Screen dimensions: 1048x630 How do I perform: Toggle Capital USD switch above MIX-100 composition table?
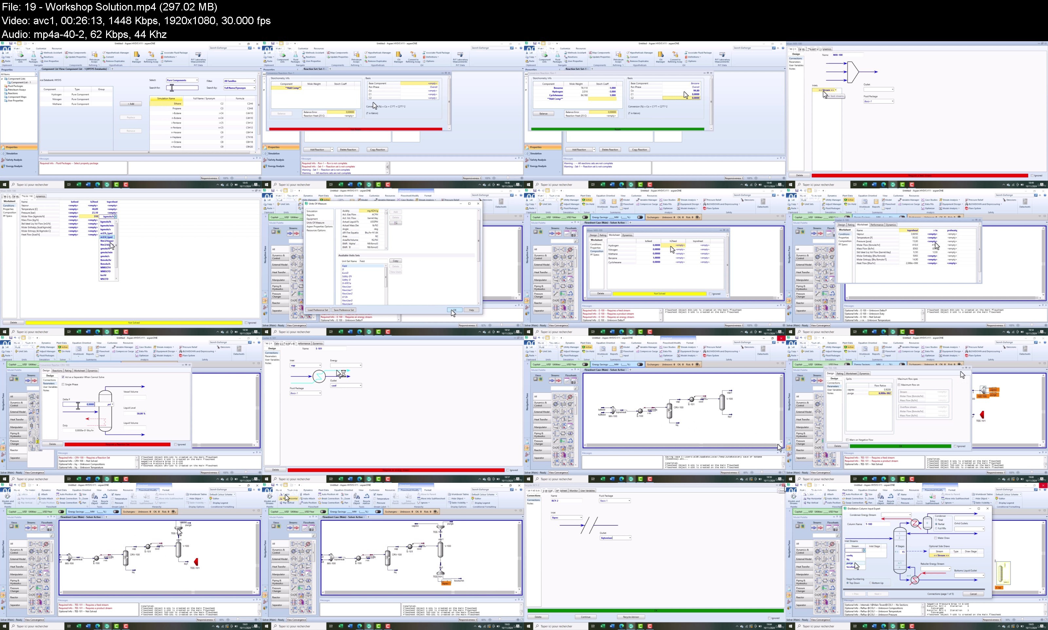point(585,217)
